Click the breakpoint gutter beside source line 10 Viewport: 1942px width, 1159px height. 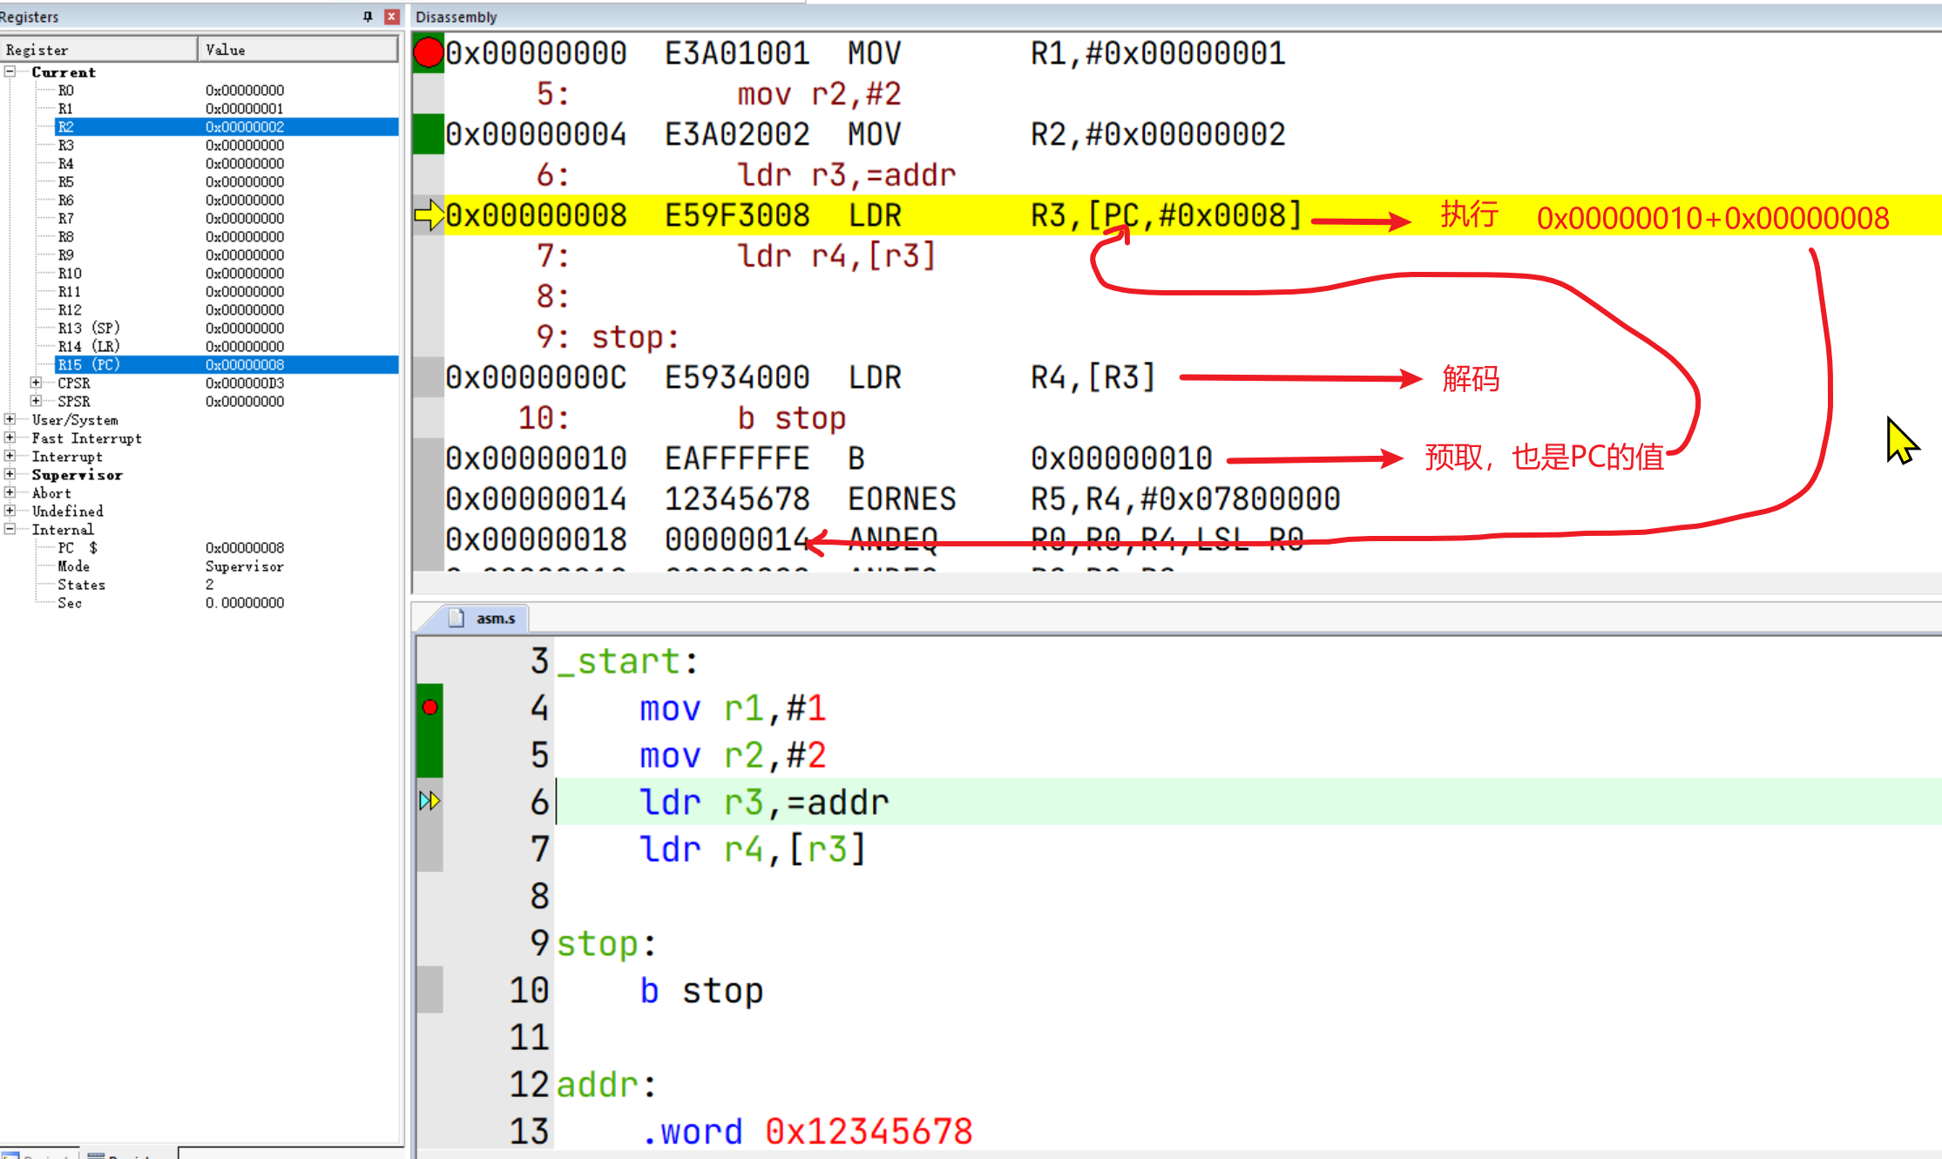pyautogui.click(x=430, y=990)
